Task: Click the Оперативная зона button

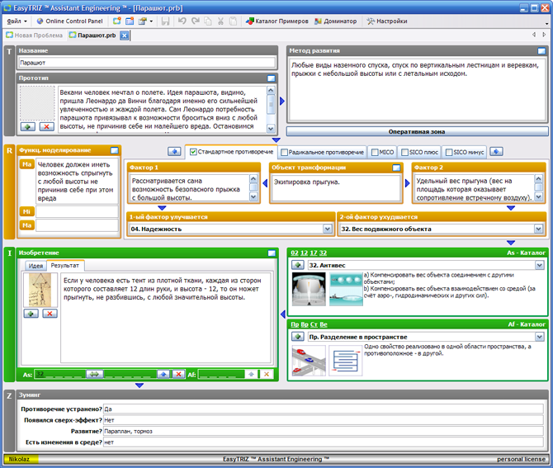Action: [417, 131]
